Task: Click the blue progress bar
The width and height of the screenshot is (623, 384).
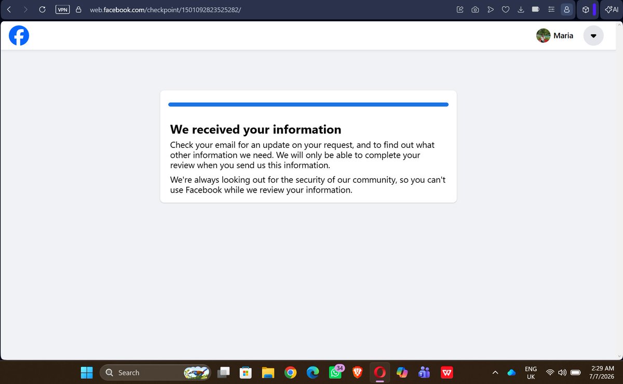Action: click(308, 104)
